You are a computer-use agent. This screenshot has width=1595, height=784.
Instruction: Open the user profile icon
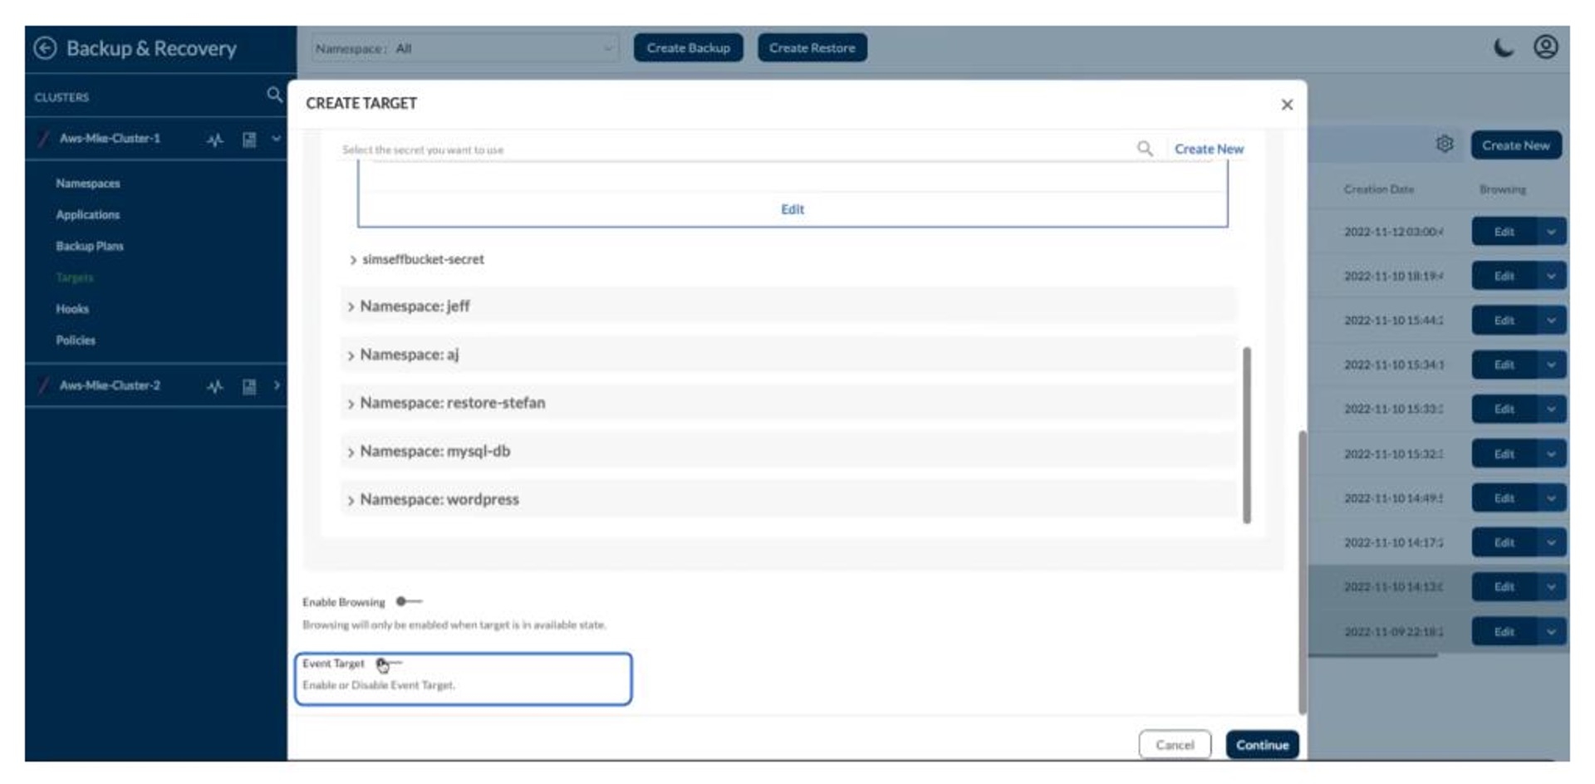click(x=1545, y=47)
